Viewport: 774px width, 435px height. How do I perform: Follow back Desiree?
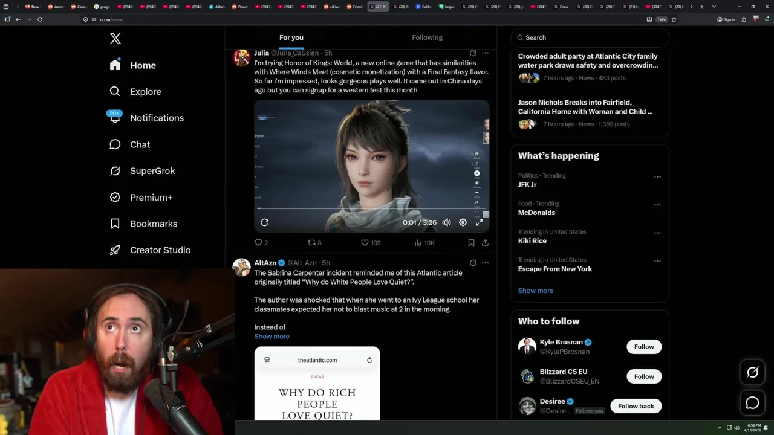coord(636,406)
